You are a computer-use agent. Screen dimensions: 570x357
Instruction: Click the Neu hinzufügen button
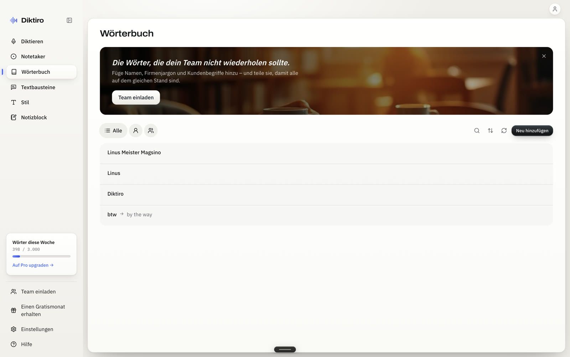(532, 131)
